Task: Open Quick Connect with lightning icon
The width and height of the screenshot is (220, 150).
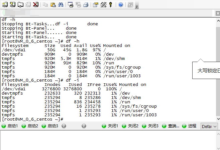Action: point(13,5)
